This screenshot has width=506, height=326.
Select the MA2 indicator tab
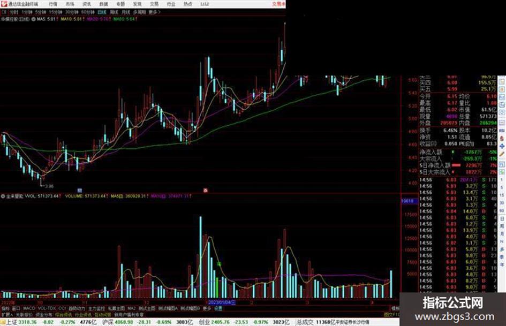point(131,308)
